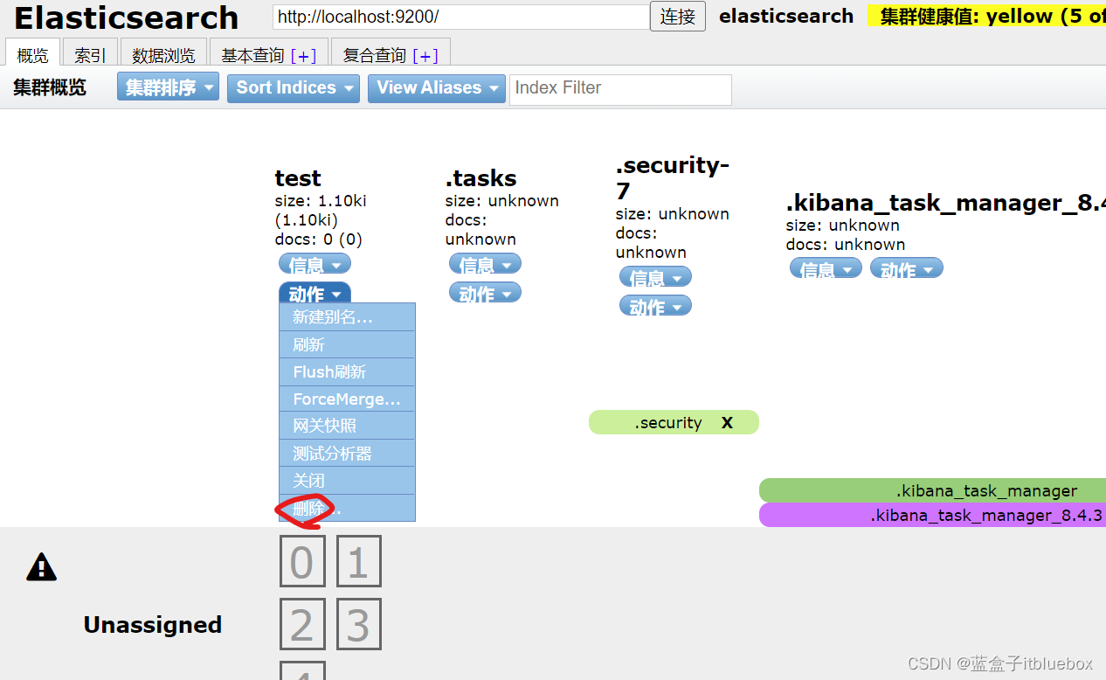Open the View Aliases dropdown
Viewport: 1106px width, 680px height.
[436, 87]
